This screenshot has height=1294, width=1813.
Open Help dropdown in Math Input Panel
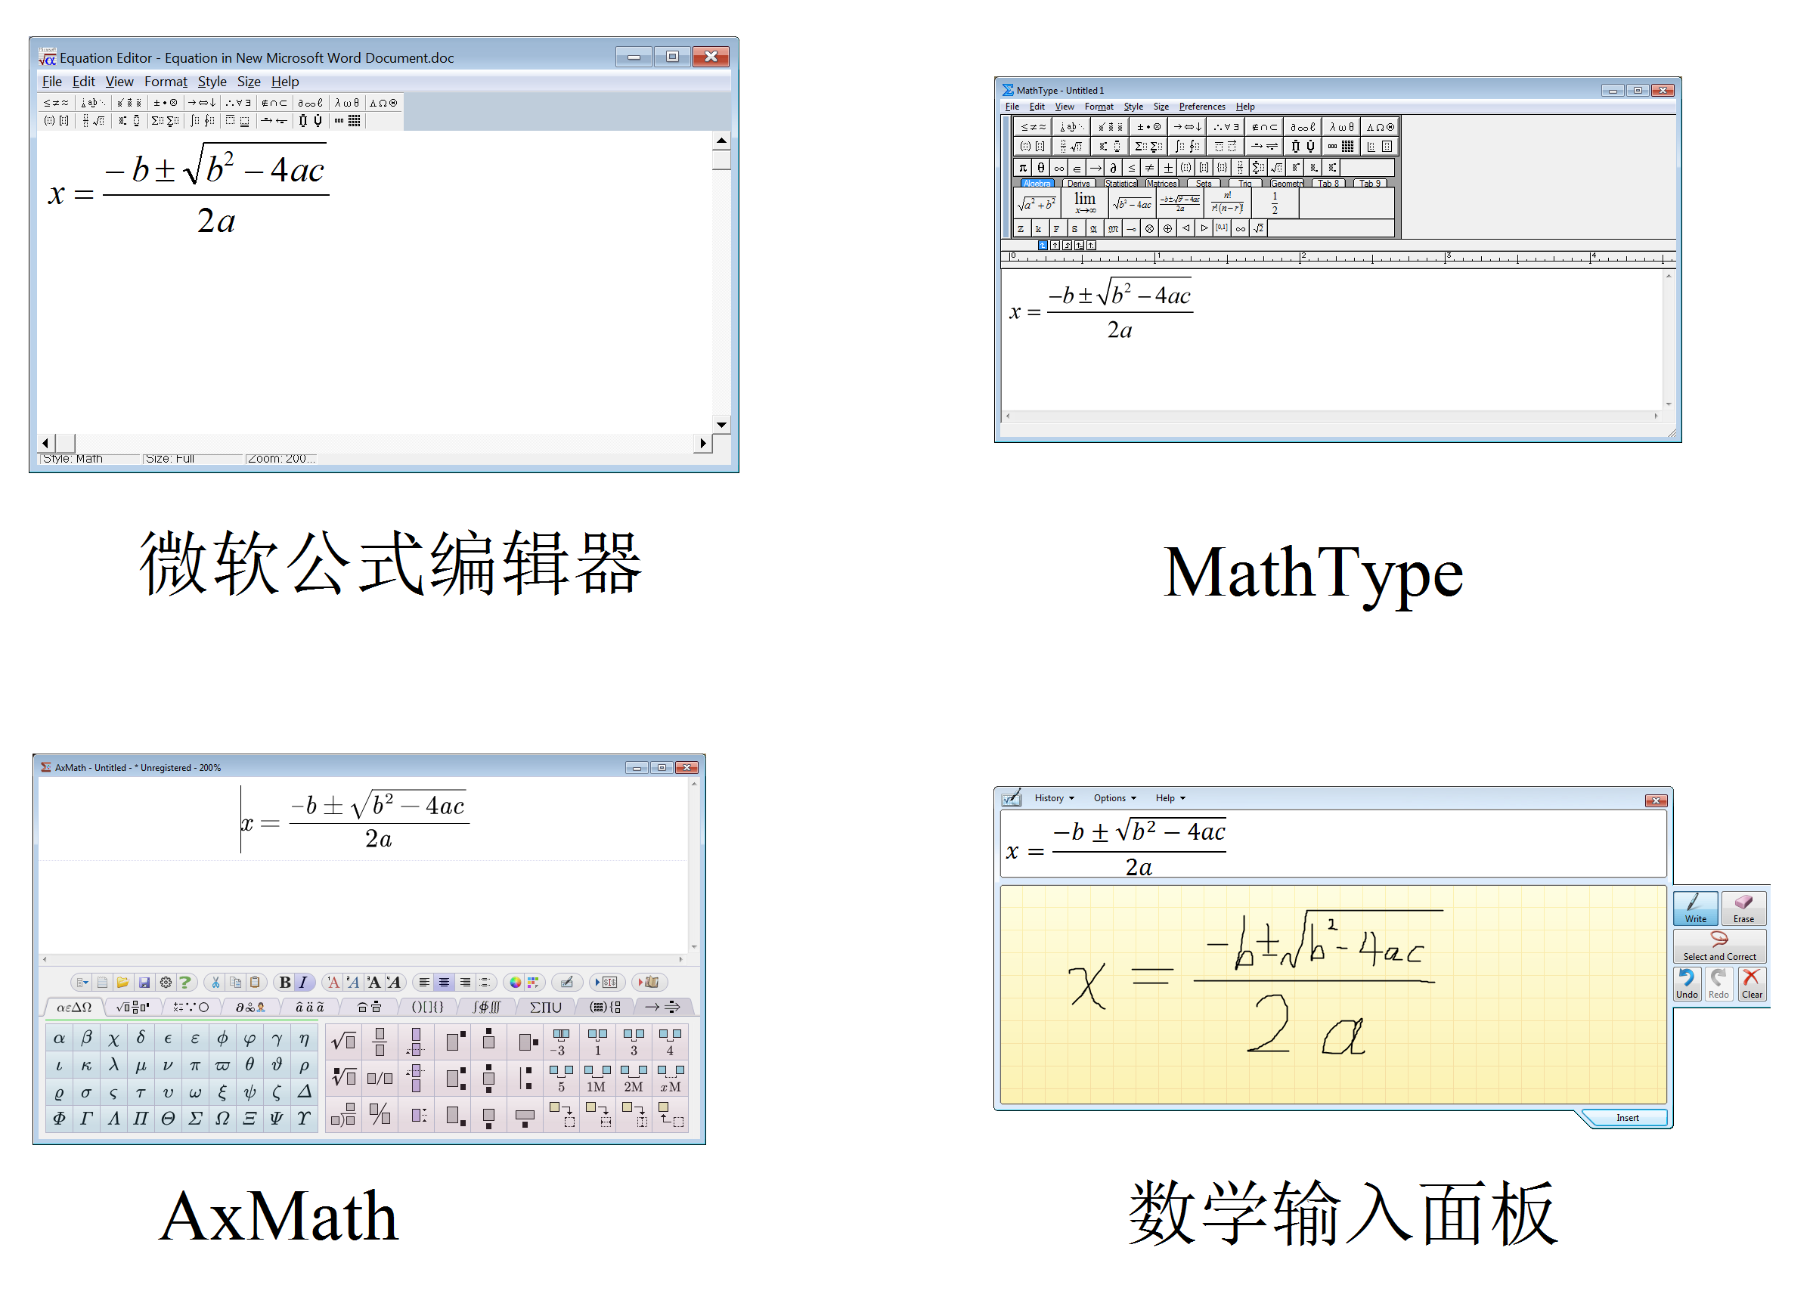(1170, 798)
